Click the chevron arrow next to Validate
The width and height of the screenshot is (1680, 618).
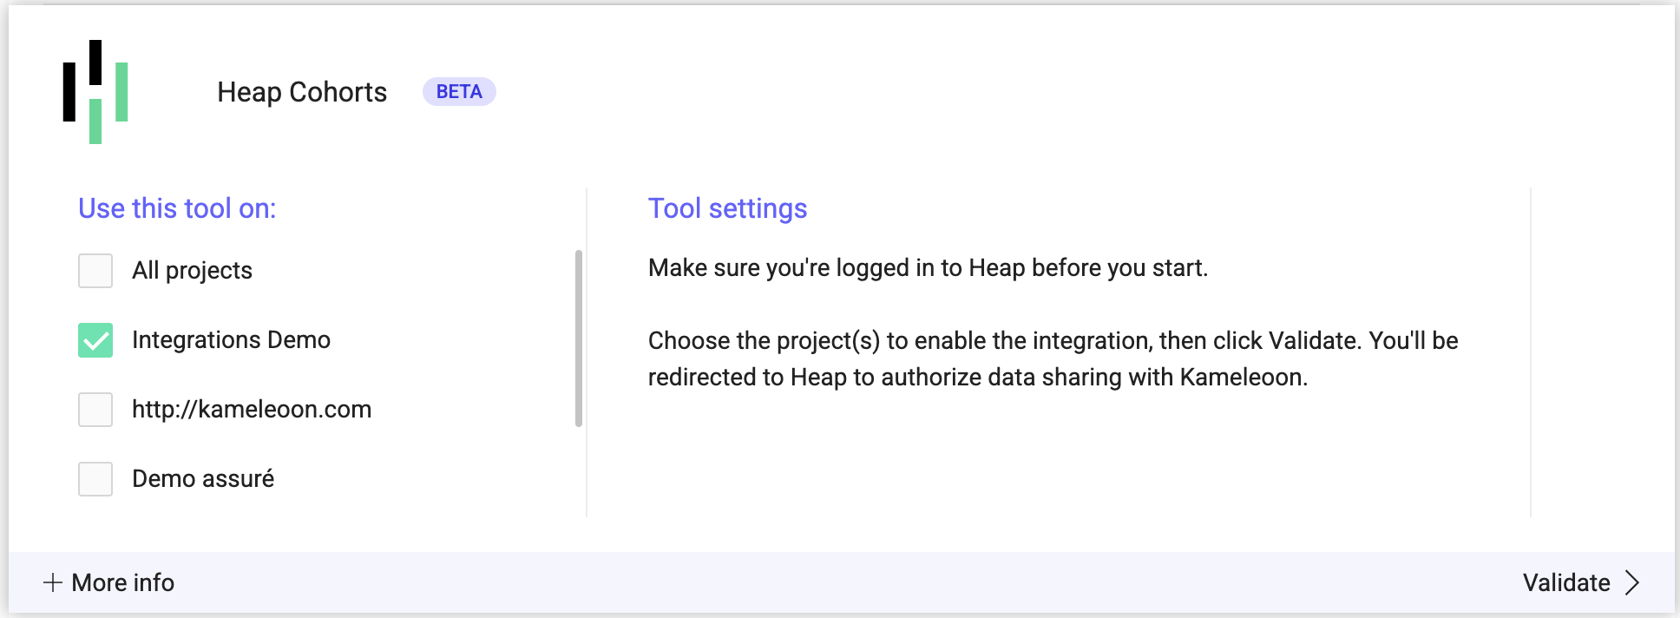(1632, 582)
